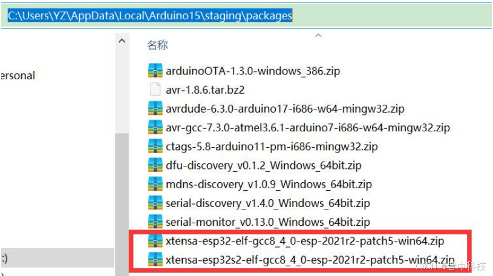Screen dimensions: 493x276
Task: Click the avr-gcc-7.3.0-atmel3.6.1 zip archive icon
Action: (155, 127)
